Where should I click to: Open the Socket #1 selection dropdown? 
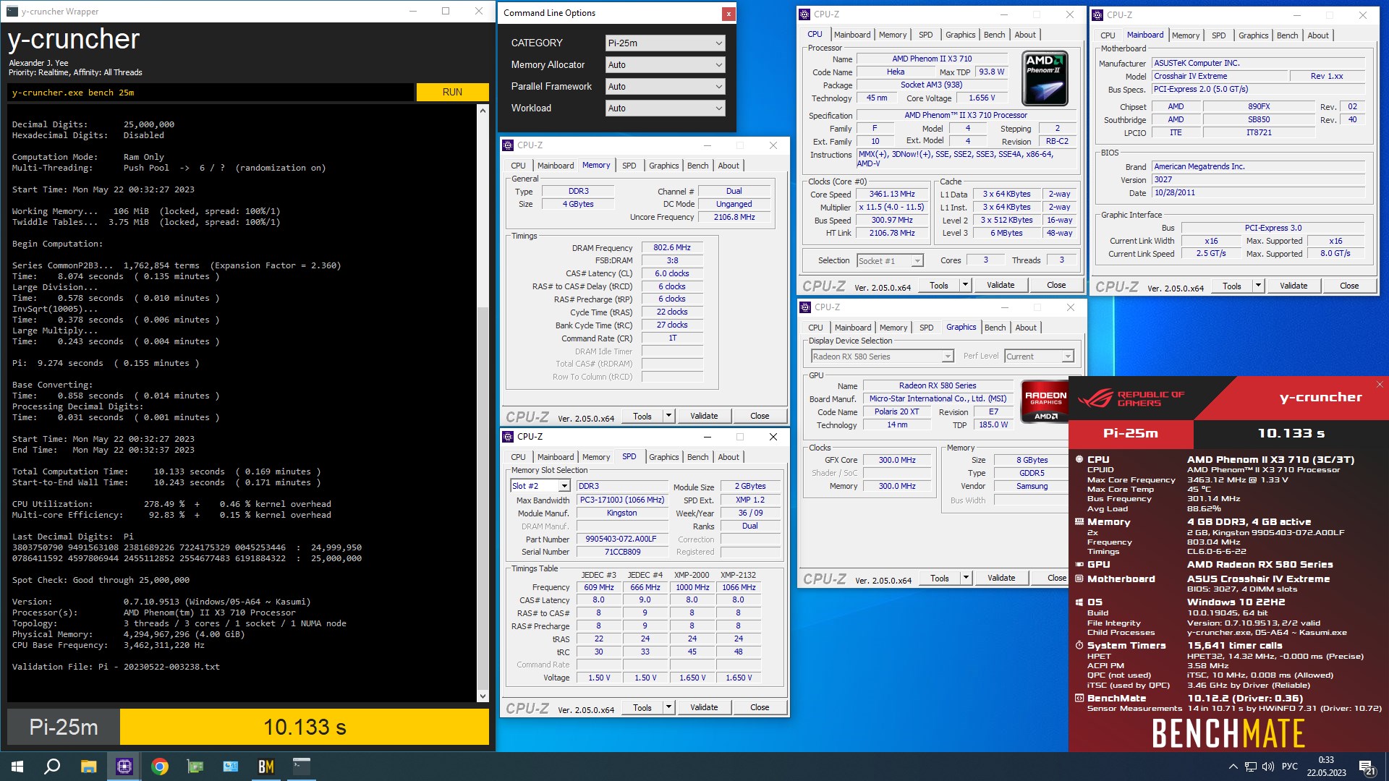(890, 261)
